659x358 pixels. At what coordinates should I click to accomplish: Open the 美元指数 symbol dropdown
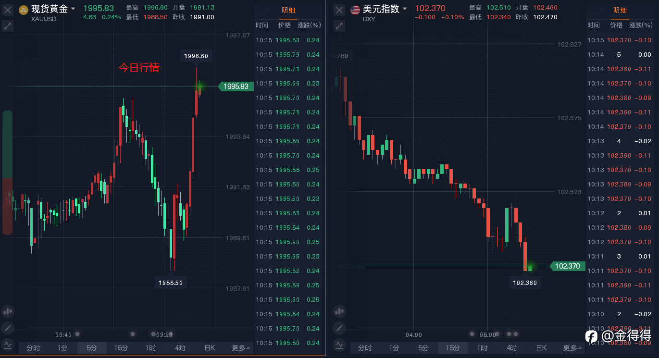pyautogui.click(x=405, y=9)
